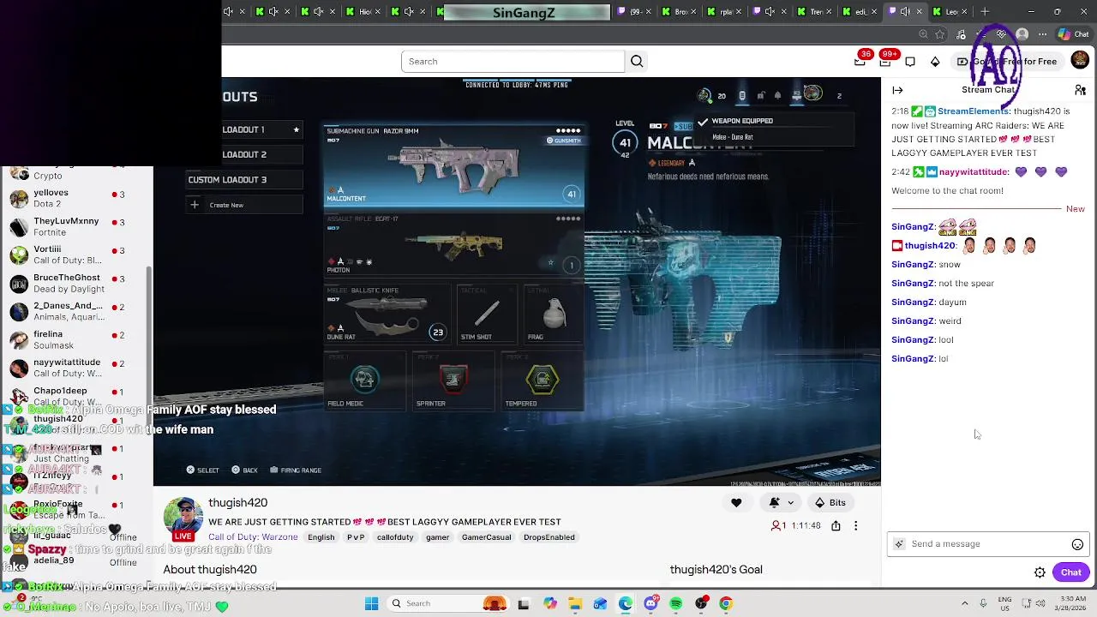Open a new browser tab
Viewport: 1097px width, 617px height.
pyautogui.click(x=985, y=11)
